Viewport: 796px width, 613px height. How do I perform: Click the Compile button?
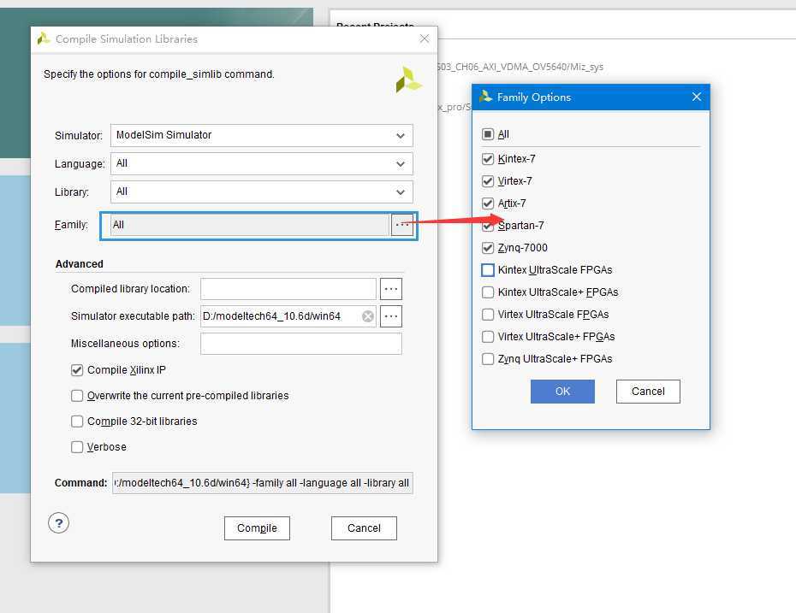pyautogui.click(x=257, y=528)
